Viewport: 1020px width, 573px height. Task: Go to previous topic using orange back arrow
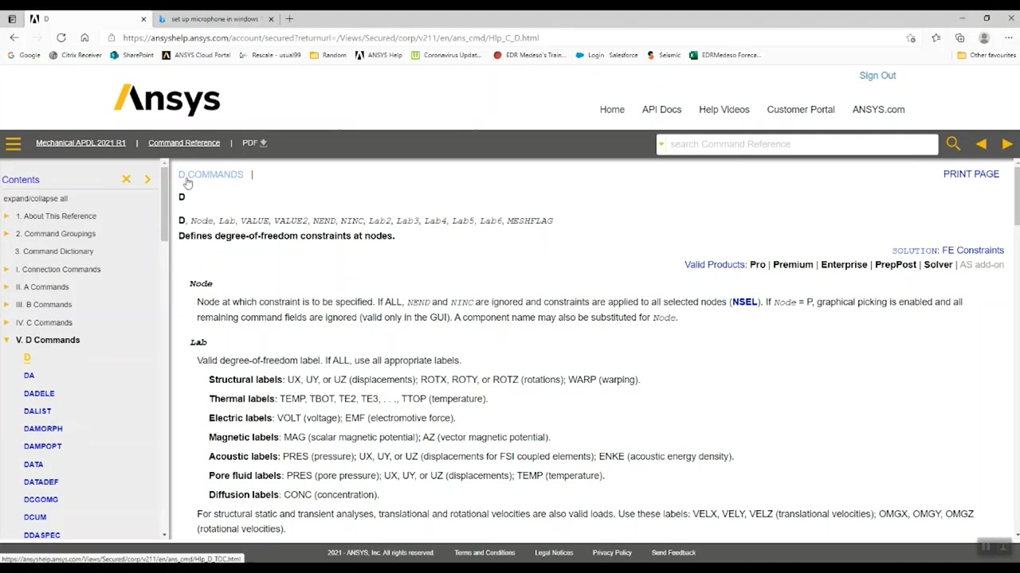point(981,143)
